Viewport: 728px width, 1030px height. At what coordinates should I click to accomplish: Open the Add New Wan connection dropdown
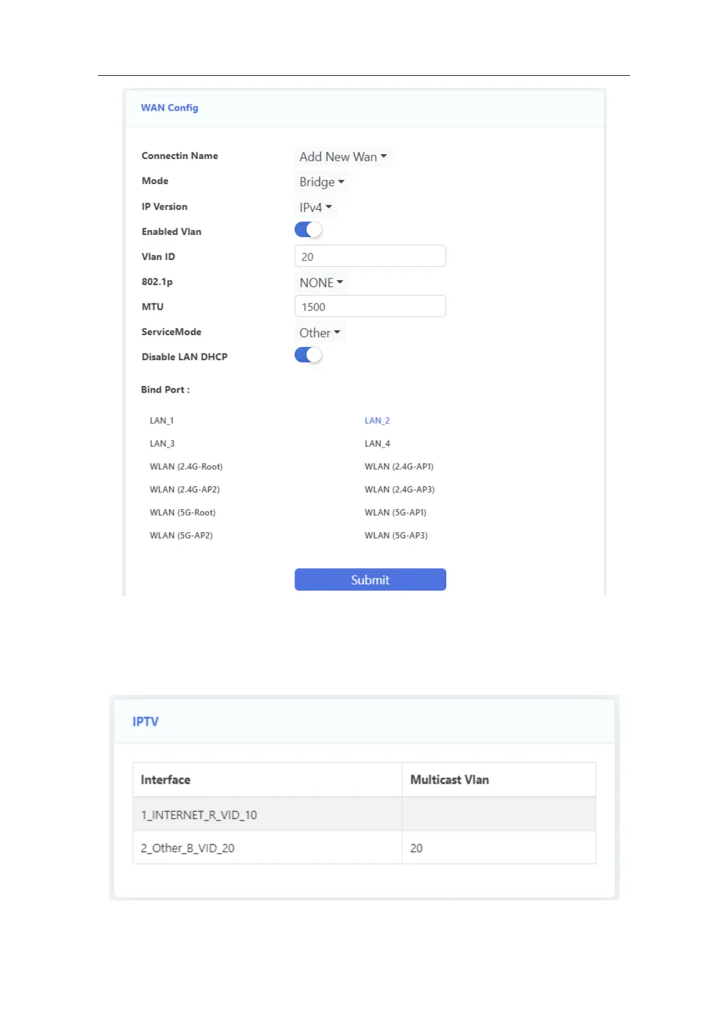click(x=342, y=157)
